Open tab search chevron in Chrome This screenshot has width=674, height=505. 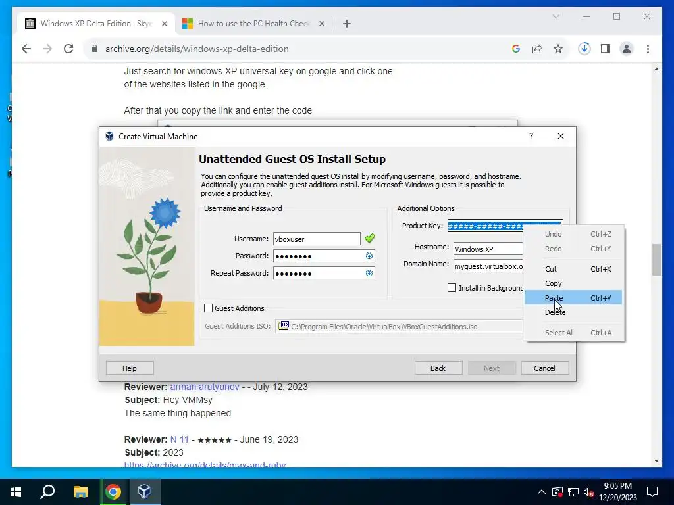(556, 16)
